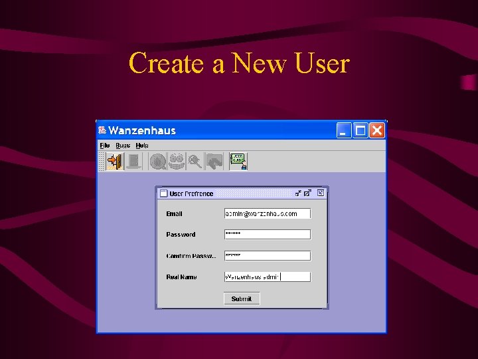Viewport: 478px width, 359px height.
Task: Click the grayed smiley face toolbar icon
Action: [x=177, y=161]
